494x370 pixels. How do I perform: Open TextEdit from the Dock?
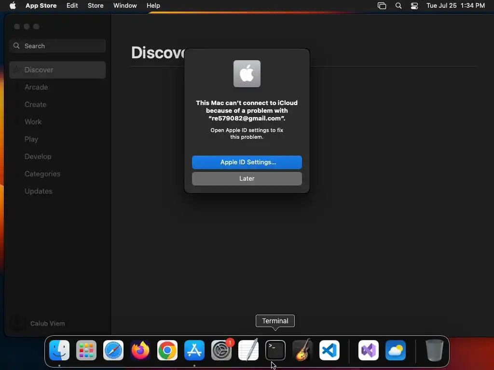tap(248, 350)
